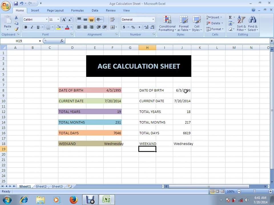Decrease indent of cell content
The width and height of the screenshot is (274, 205).
[x=98, y=27]
